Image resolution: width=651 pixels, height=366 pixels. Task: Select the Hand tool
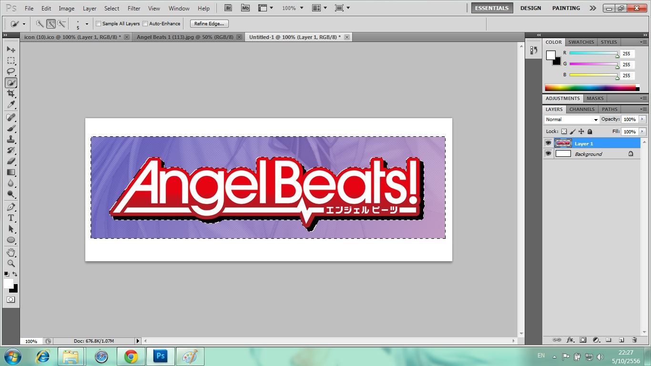coord(11,252)
